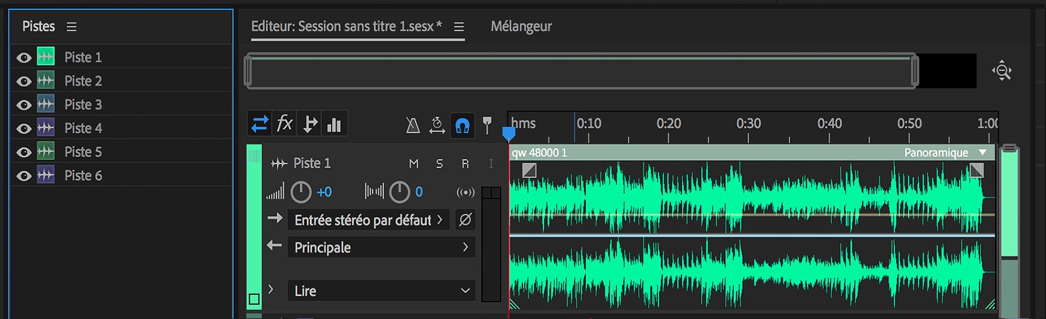1046x319 pixels.
Task: Open the Entrée stéréo par défaut input dropdown
Action: [x=368, y=220]
